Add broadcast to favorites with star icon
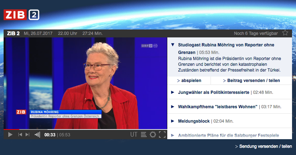Viewport: 296px width, 155px height. [x=285, y=33]
